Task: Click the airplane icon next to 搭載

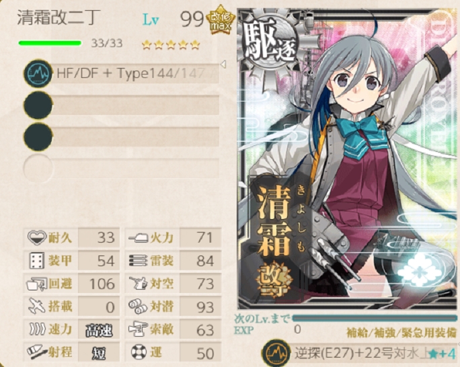Action: [x=37, y=307]
